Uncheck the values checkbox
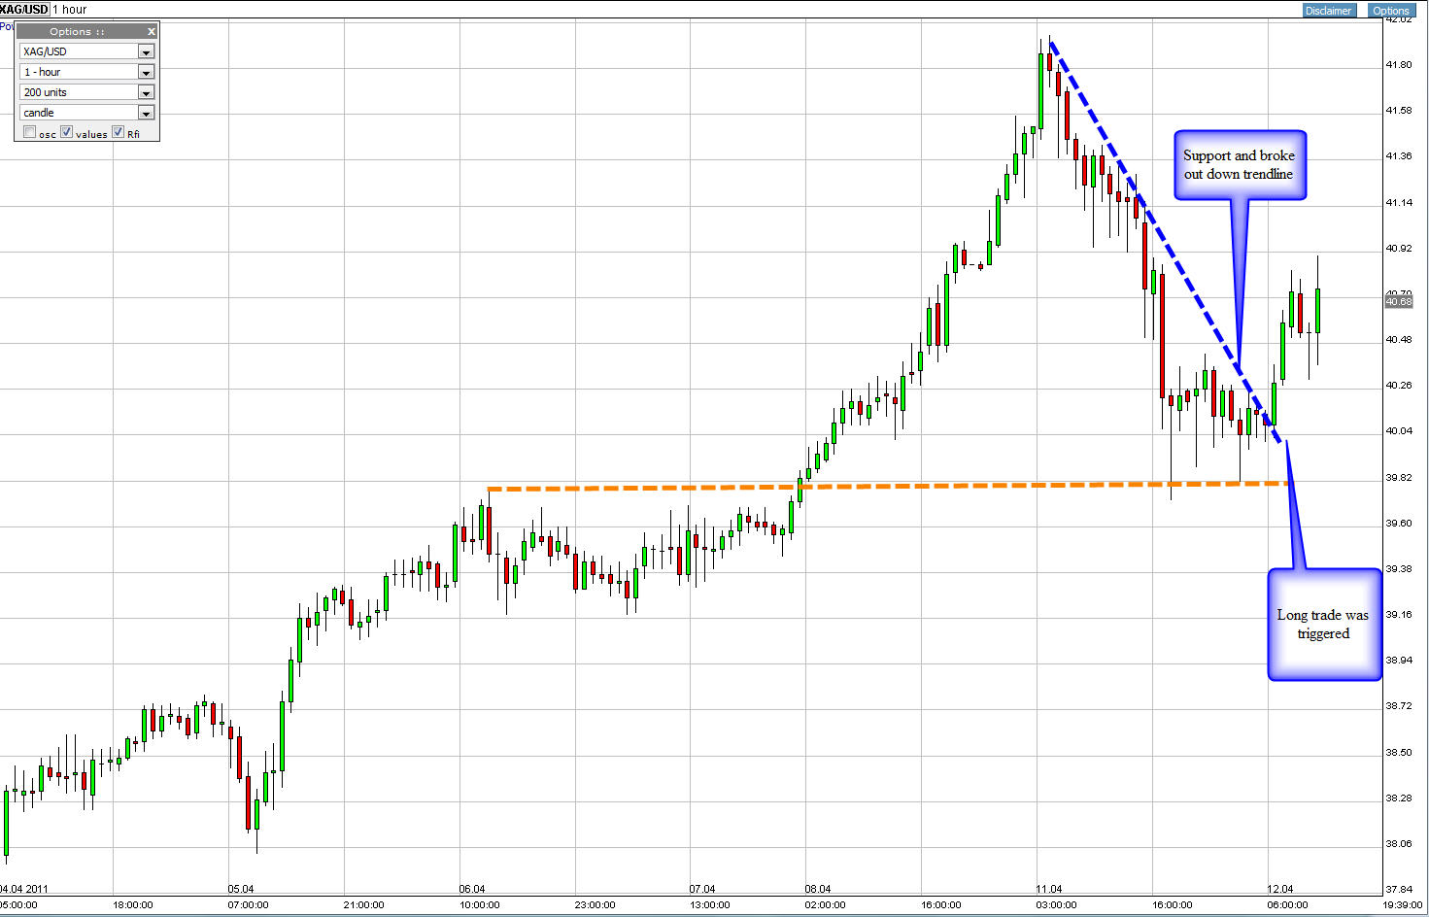 point(67,132)
